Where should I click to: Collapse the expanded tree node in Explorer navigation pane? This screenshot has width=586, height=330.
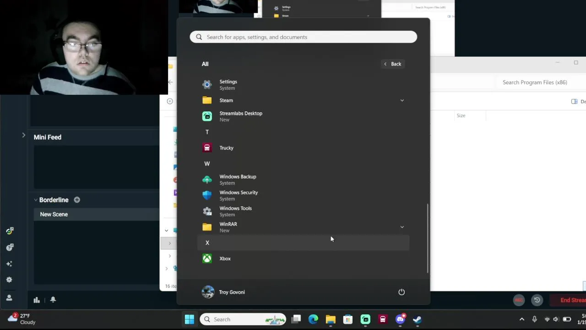coord(166,231)
